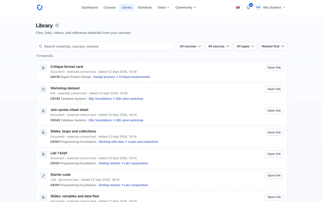The height and width of the screenshot is (202, 323).
Task: Click the Slides: variables and data flow title
Action: (x=75, y=196)
